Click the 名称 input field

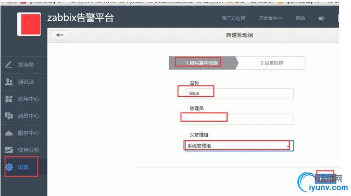tap(240, 93)
